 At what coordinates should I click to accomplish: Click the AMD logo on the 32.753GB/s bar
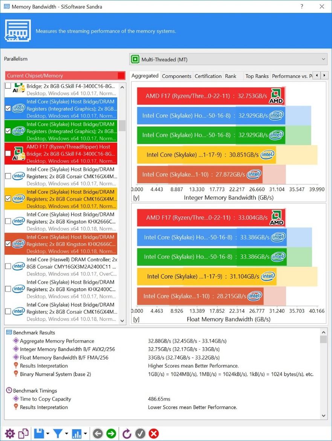pyautogui.click(x=276, y=96)
